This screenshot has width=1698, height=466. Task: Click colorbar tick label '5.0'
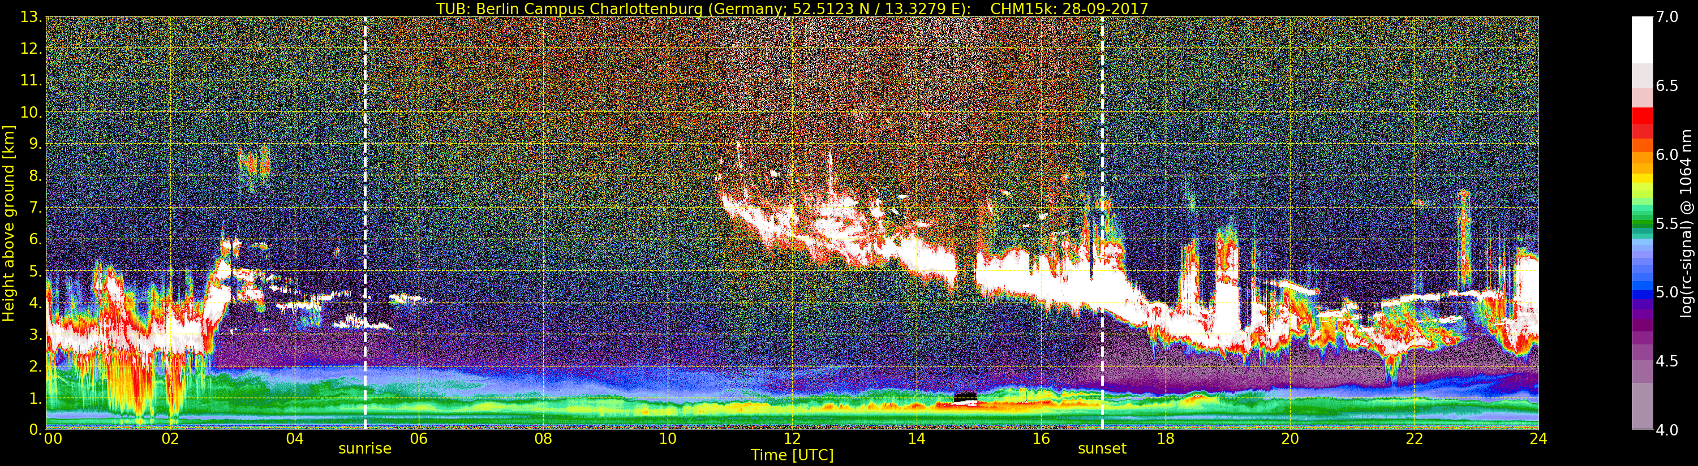1667,292
